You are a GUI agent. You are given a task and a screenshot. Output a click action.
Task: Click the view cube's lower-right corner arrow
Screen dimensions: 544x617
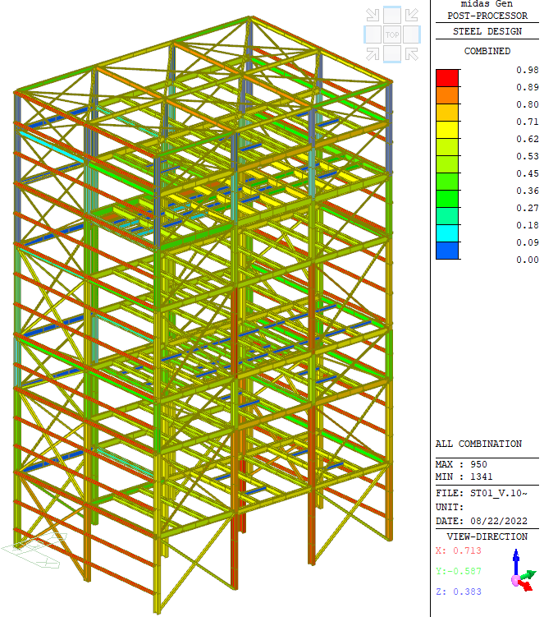click(x=412, y=54)
